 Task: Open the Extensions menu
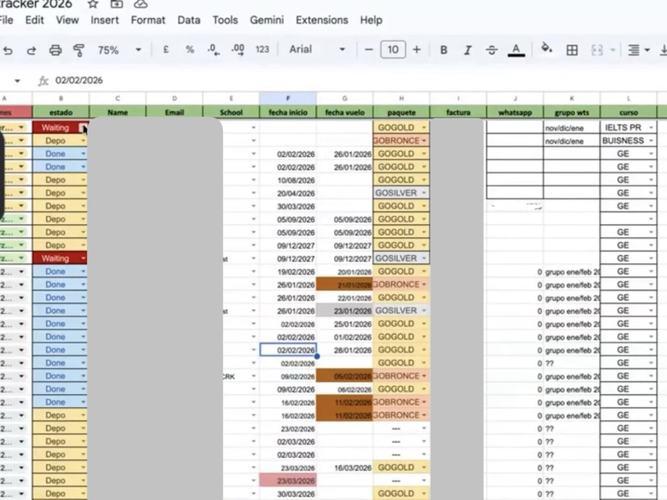(321, 20)
